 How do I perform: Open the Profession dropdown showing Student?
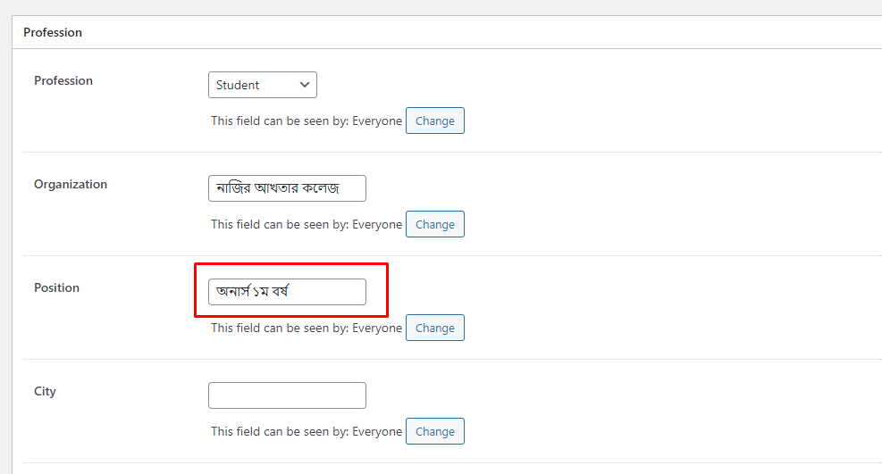[x=263, y=85]
